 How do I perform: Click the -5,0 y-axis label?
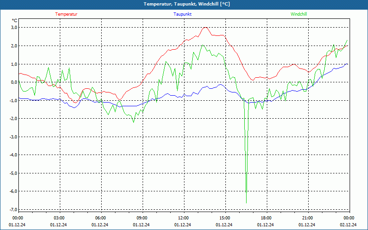[x=14, y=173]
